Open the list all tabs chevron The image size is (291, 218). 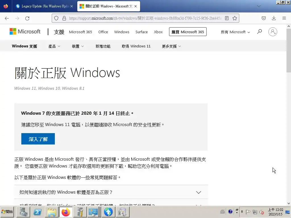click(x=259, y=6)
